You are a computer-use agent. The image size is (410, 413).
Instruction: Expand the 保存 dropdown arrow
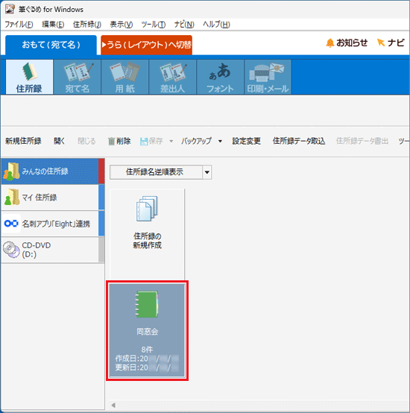[171, 142]
